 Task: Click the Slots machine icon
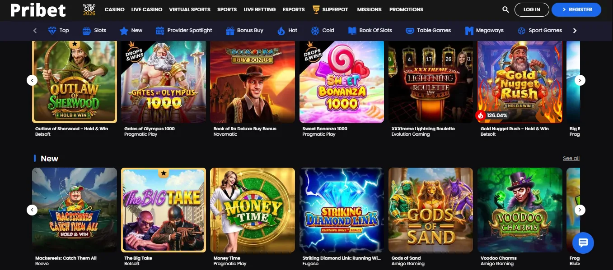tap(87, 31)
